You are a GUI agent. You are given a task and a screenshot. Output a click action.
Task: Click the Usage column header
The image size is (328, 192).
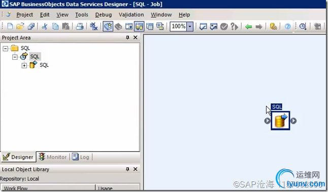118,187
